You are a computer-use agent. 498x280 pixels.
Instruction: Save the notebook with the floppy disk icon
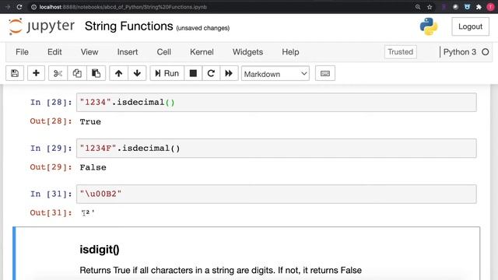click(15, 74)
